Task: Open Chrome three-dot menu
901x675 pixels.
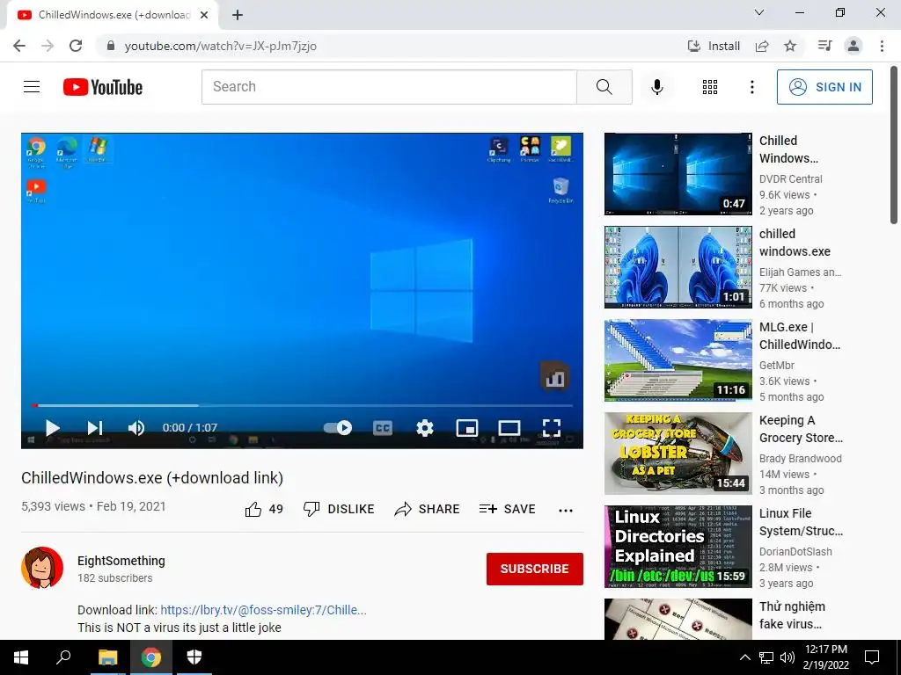Action: [x=882, y=46]
